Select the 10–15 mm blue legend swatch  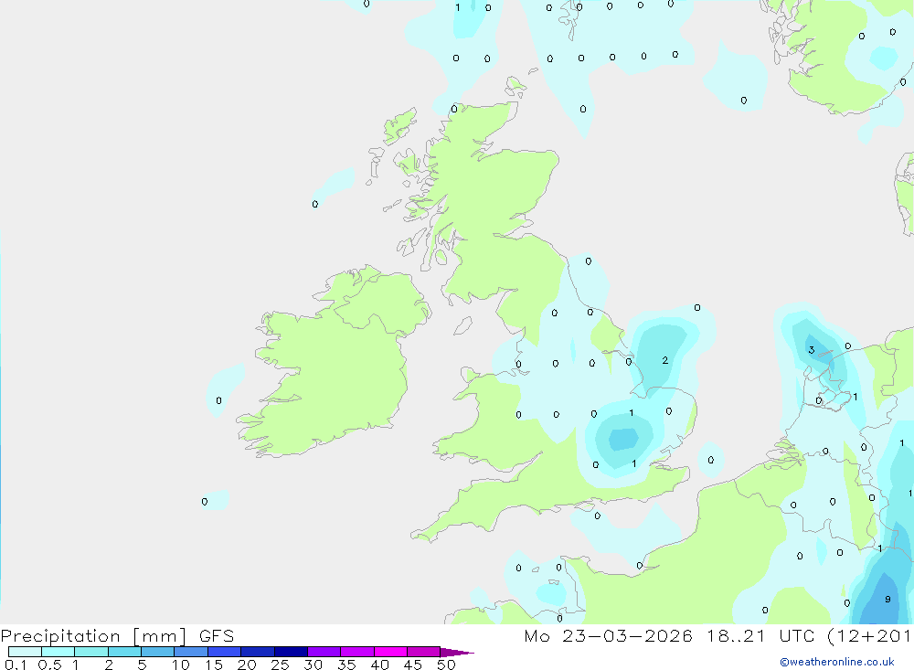pos(191,652)
